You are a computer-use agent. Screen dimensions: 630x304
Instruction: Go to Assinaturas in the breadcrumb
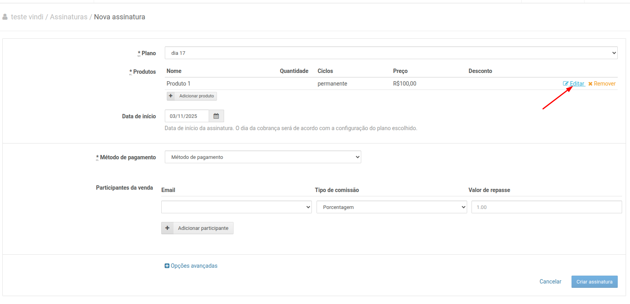tap(68, 17)
